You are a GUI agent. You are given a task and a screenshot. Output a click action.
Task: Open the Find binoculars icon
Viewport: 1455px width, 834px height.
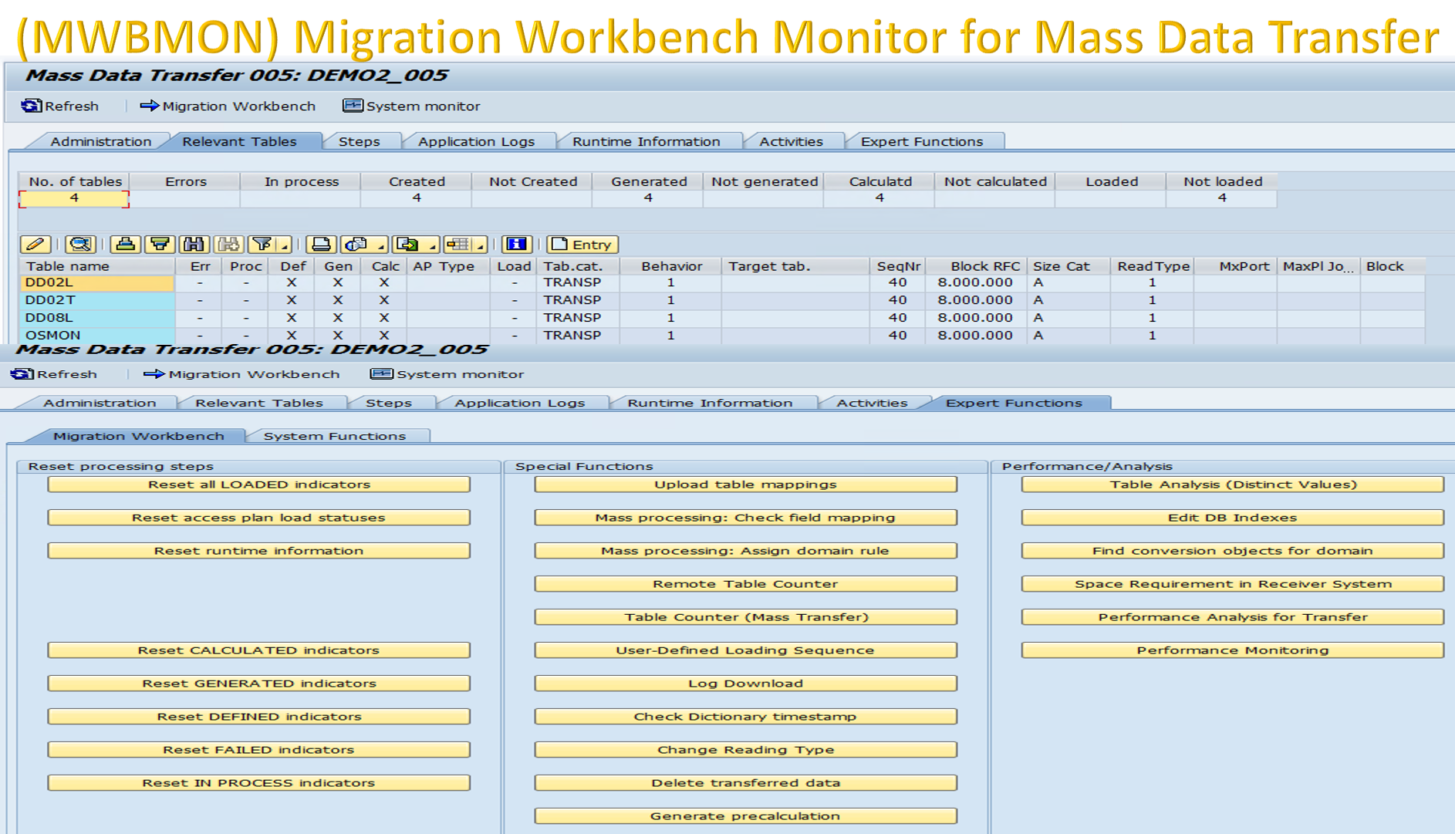click(x=194, y=245)
